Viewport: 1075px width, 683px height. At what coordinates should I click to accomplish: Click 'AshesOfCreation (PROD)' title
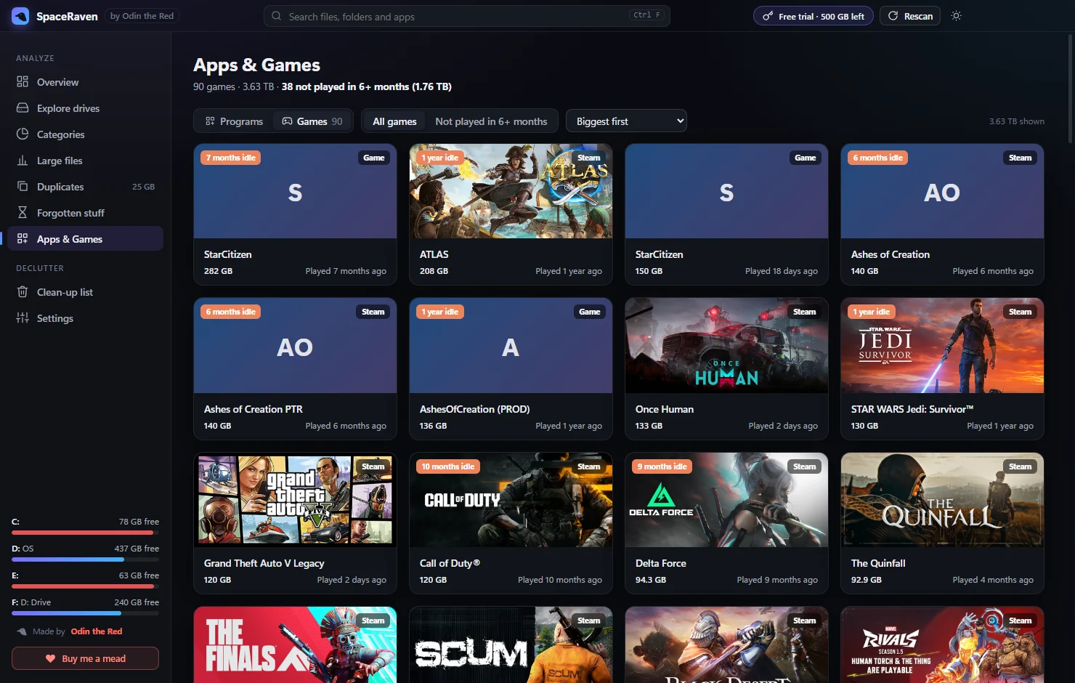[x=474, y=409]
